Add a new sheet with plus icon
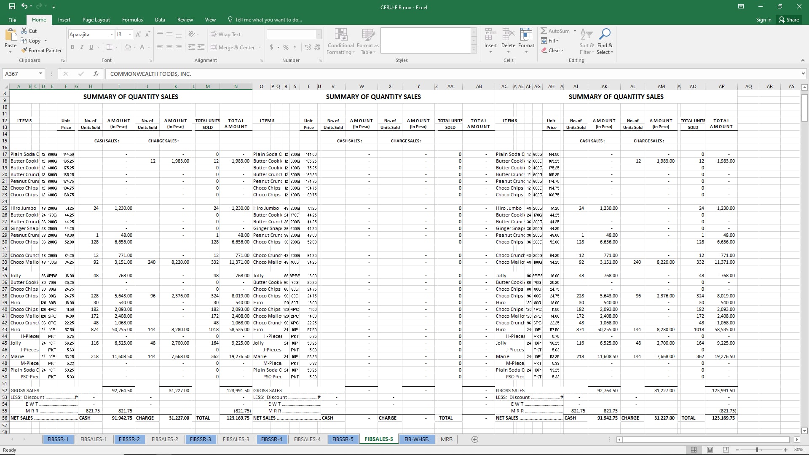The width and height of the screenshot is (809, 455). tap(475, 439)
